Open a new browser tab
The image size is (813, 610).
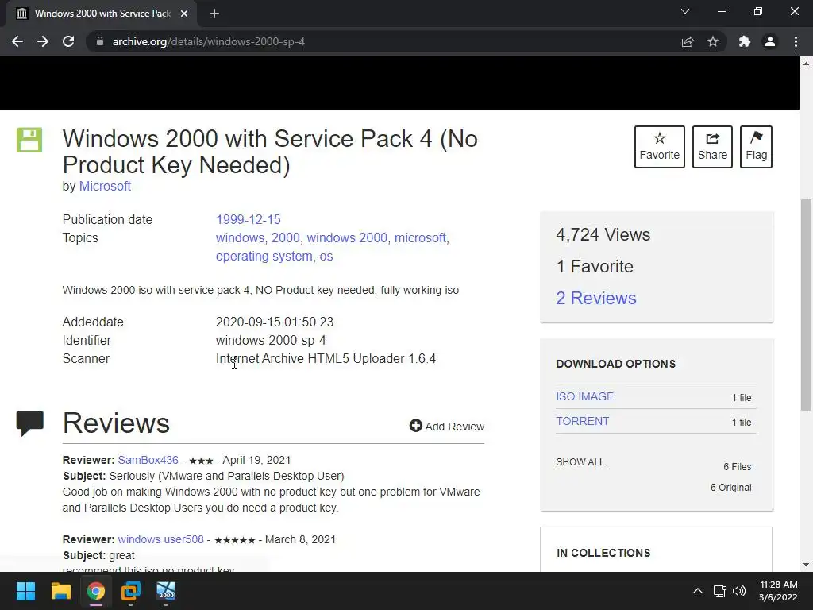pyautogui.click(x=214, y=14)
